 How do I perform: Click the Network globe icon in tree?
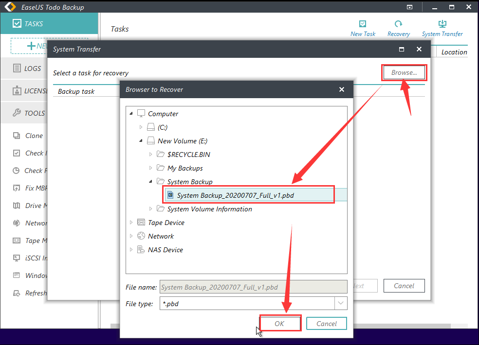[x=141, y=236]
